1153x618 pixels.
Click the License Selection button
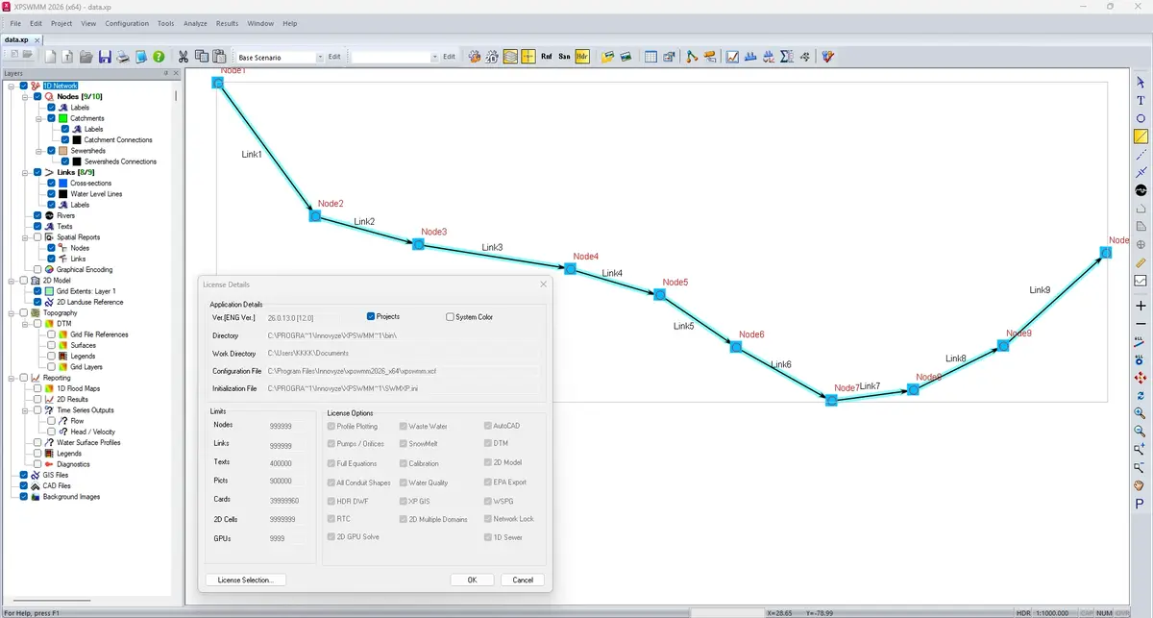click(x=246, y=580)
